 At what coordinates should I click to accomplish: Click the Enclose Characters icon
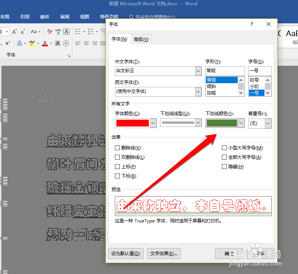[66, 43]
